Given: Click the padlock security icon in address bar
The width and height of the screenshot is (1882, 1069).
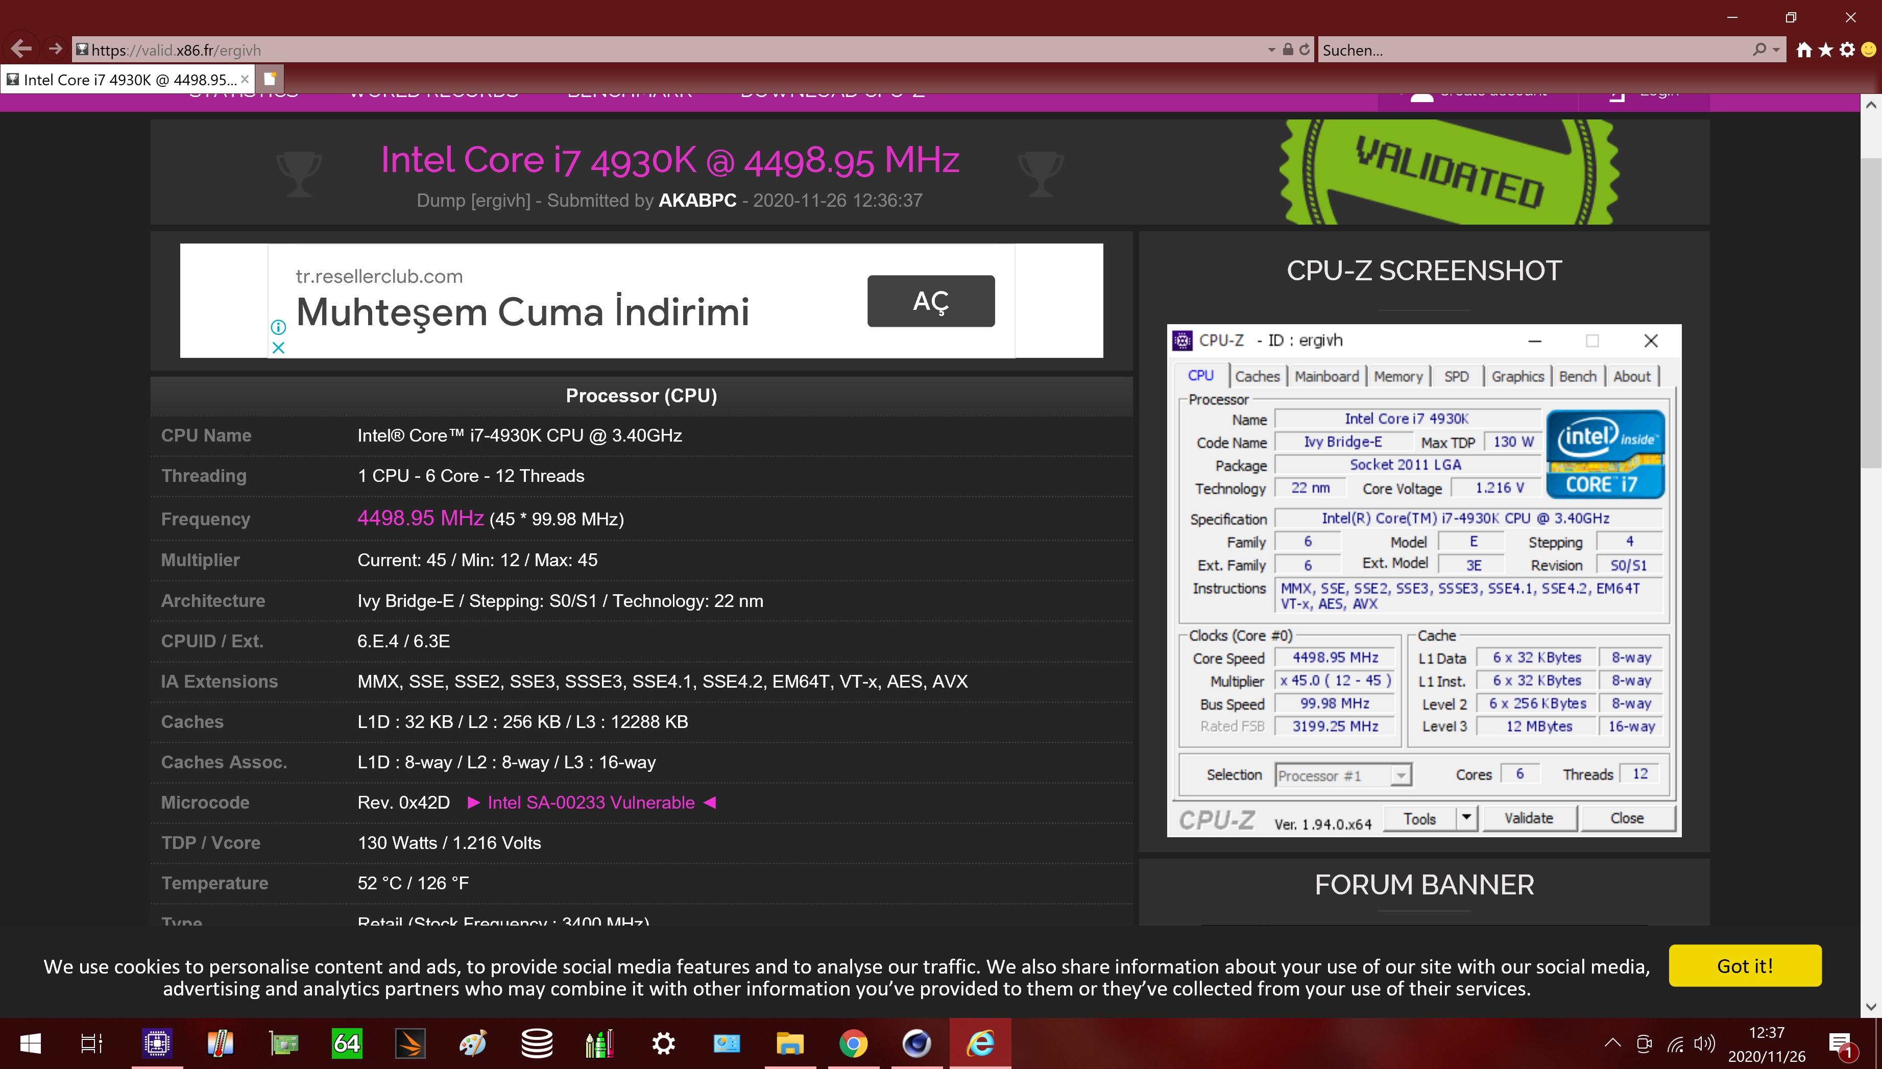Looking at the screenshot, I should pos(1287,50).
